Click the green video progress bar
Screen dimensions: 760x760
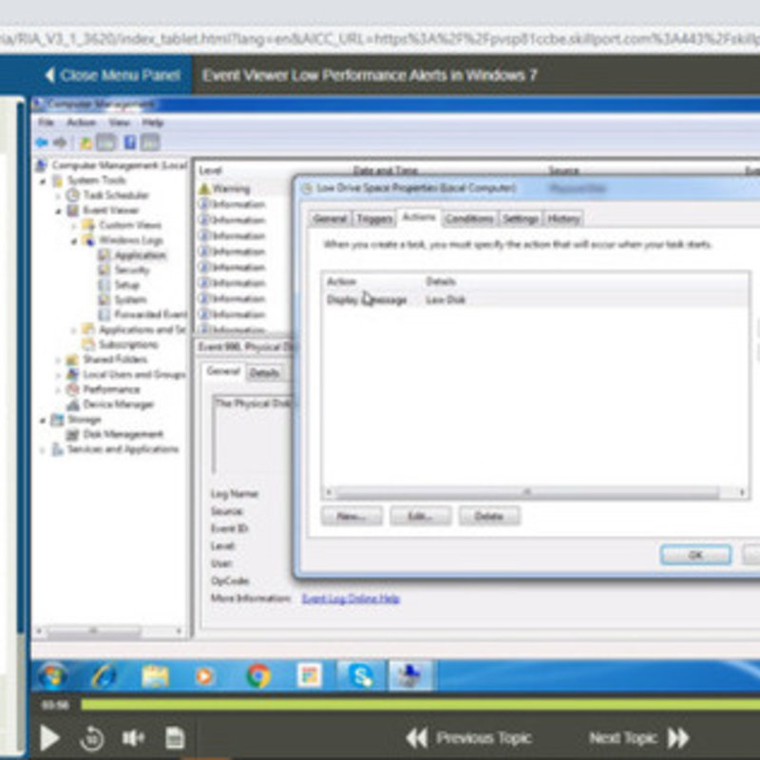point(420,705)
